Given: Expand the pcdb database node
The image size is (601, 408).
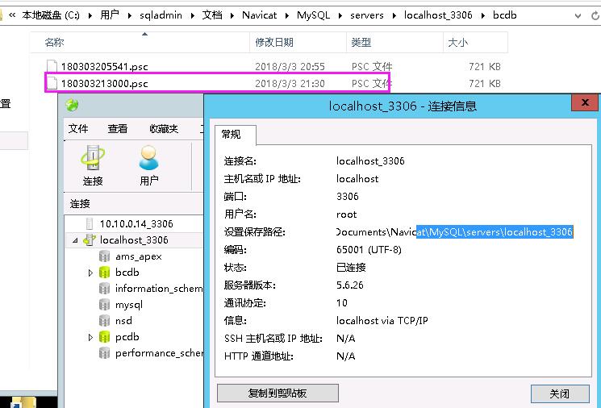Looking at the screenshot, I should [90, 338].
